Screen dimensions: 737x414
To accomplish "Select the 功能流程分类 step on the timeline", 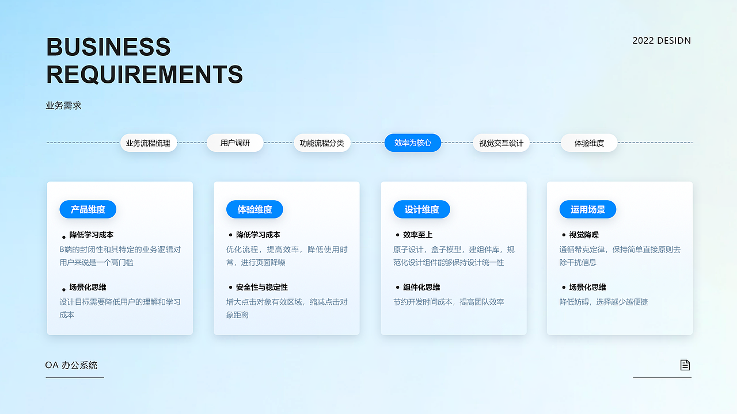I will pyautogui.click(x=322, y=143).
